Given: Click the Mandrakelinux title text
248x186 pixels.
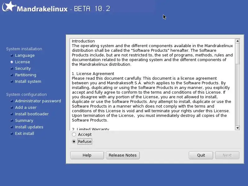Looking at the screenshot, I should coord(42,9).
